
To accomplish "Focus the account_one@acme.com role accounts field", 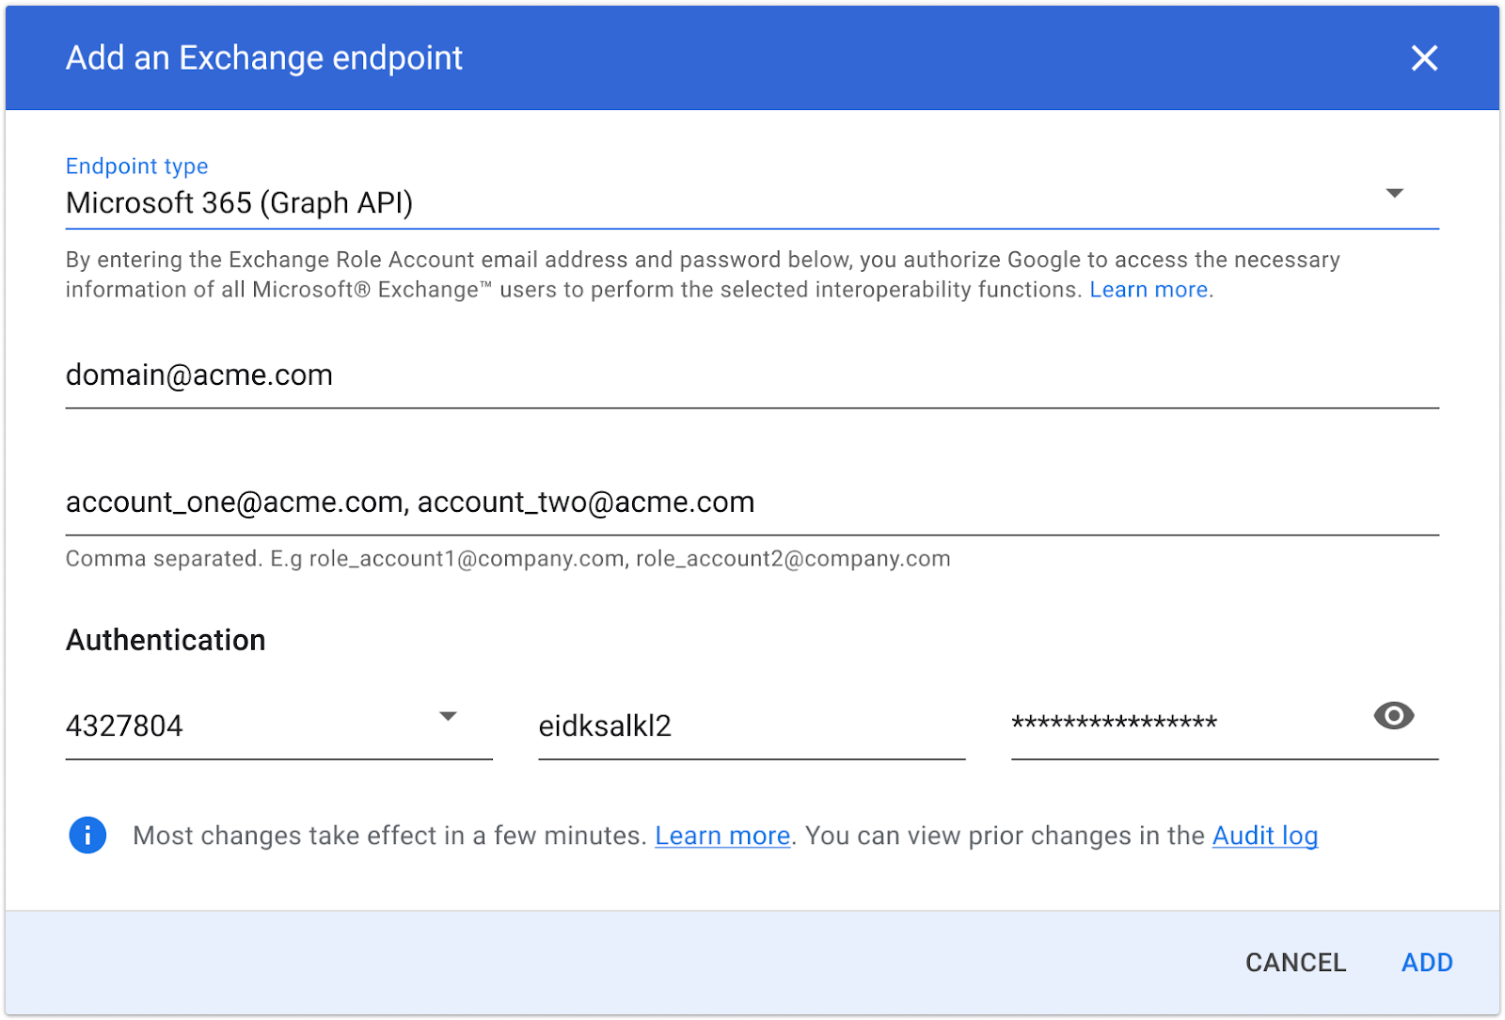I will click(x=752, y=502).
